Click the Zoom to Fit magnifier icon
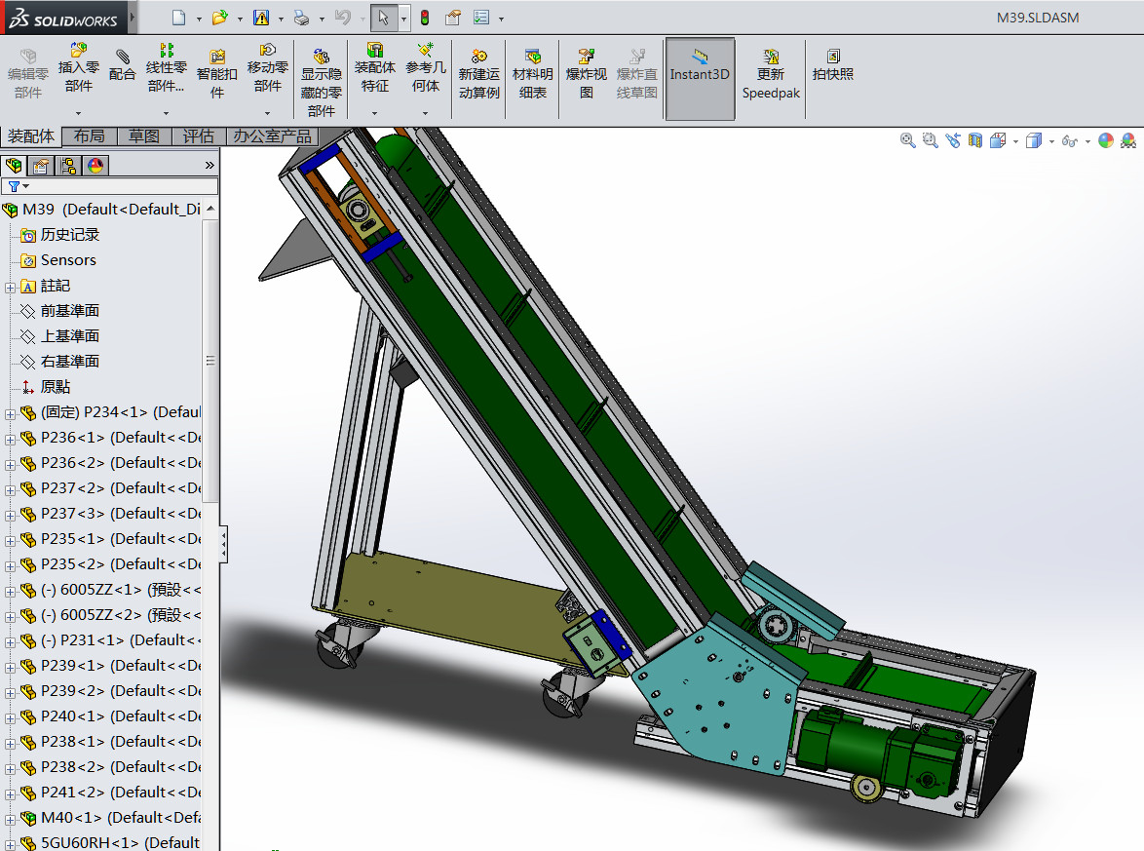Viewport: 1144px width, 851px height. [907, 140]
